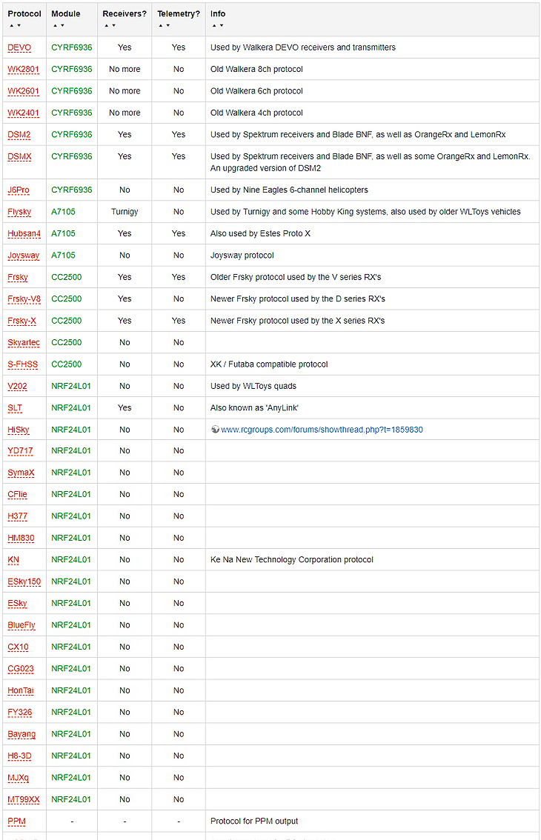
Task: Follow the MJXq protocol link
Action: (19, 778)
